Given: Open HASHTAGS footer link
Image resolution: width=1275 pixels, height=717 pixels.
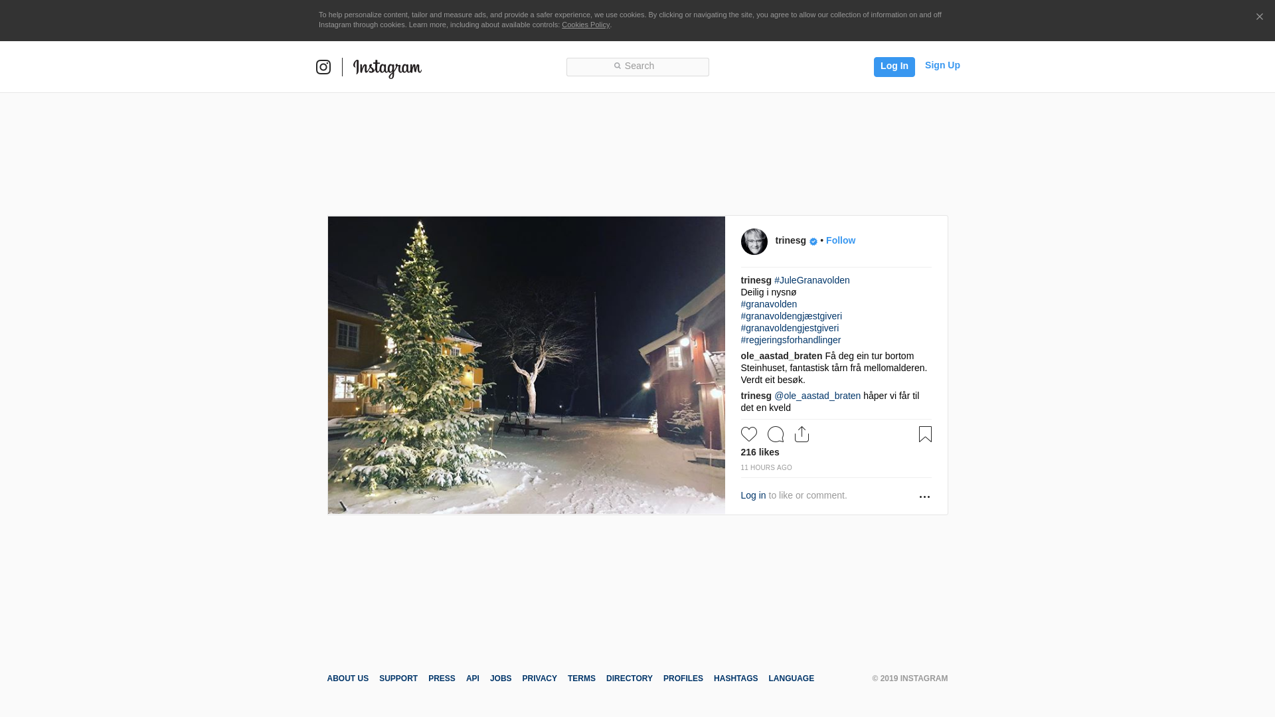Looking at the screenshot, I should click(736, 678).
